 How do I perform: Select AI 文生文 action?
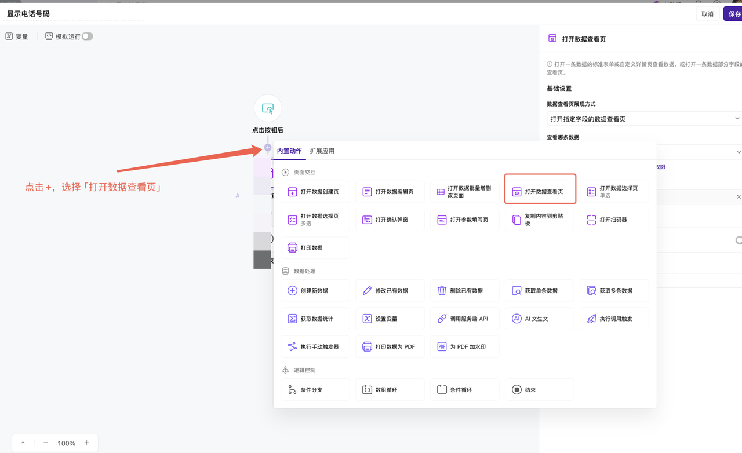pos(540,319)
